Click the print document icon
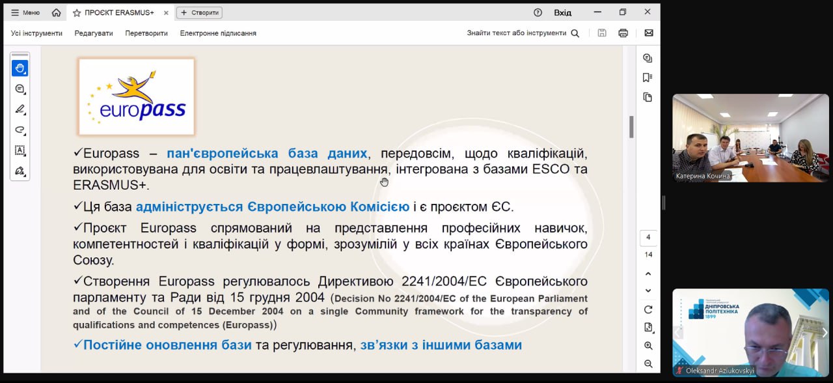The height and width of the screenshot is (383, 833). pos(623,33)
